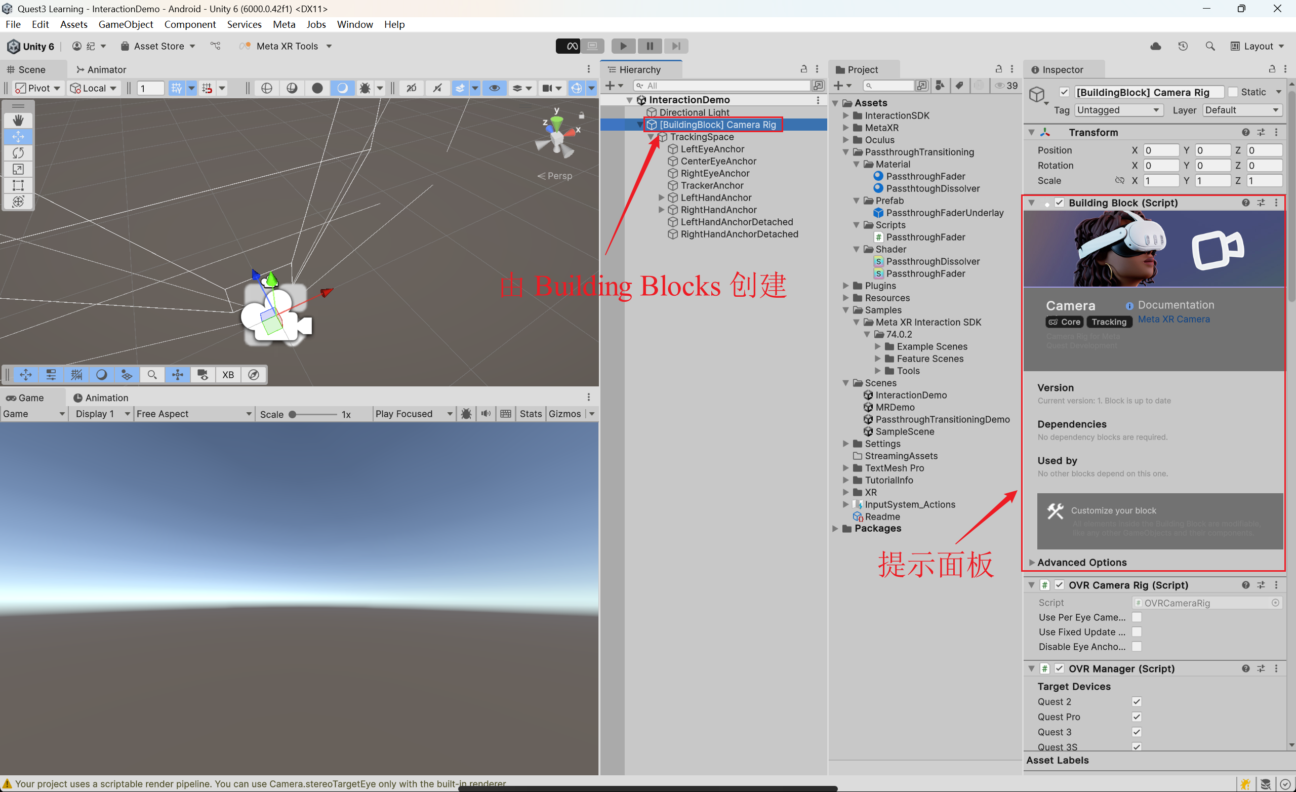Click the Gizmos button in Game view
The height and width of the screenshot is (792, 1296).
(565, 414)
